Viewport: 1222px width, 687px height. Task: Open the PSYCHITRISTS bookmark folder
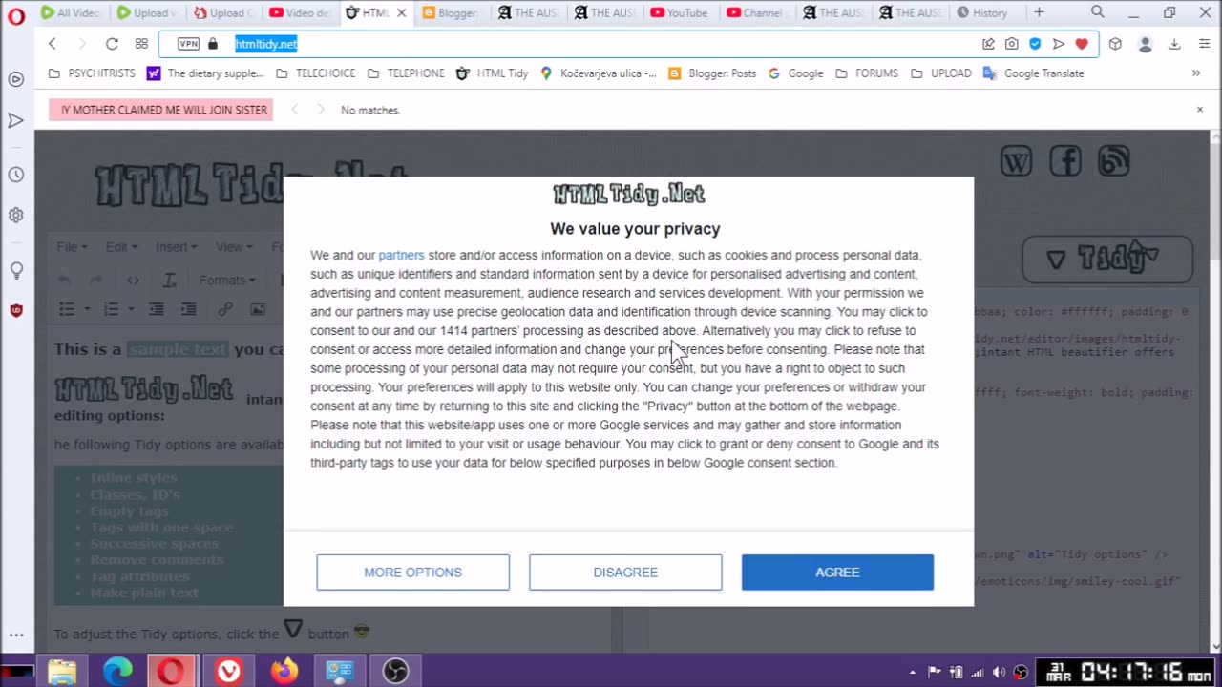(x=92, y=73)
